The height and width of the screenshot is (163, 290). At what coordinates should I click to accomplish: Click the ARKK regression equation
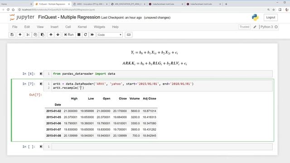[x=155, y=63]
